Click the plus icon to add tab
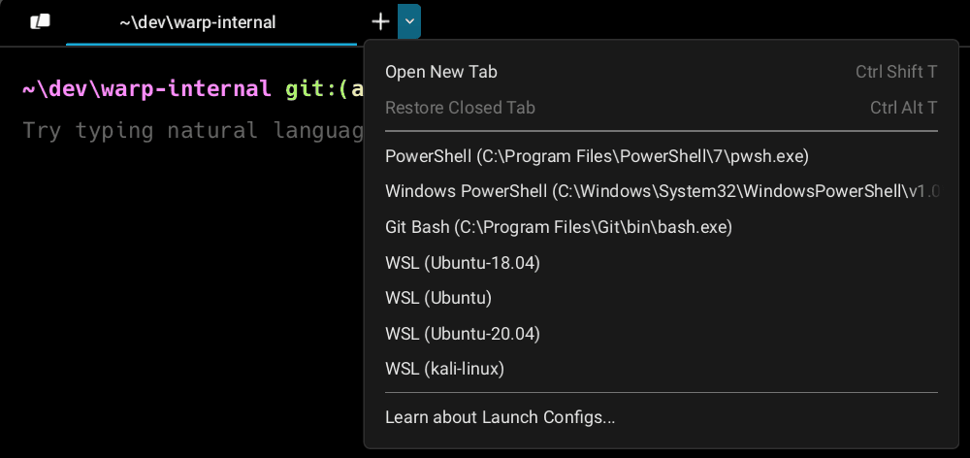 pos(381,21)
